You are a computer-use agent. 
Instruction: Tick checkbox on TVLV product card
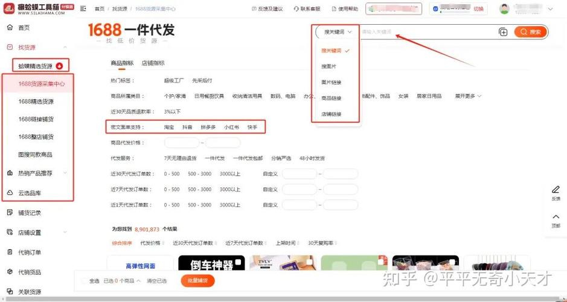309,262
